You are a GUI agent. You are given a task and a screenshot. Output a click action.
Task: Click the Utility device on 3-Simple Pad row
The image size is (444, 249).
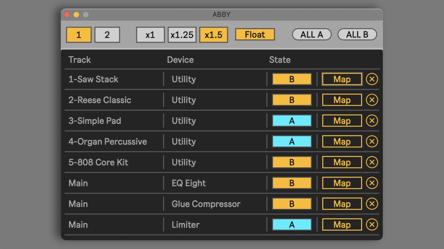[x=184, y=121]
